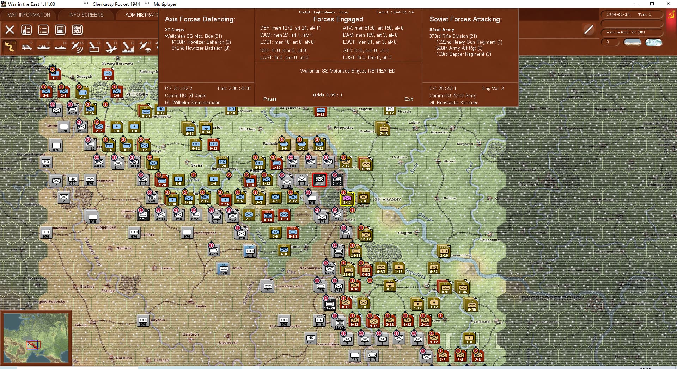Select the 14-38 Soviet unit stack
This screenshot has width=677, height=369.
tap(355, 251)
